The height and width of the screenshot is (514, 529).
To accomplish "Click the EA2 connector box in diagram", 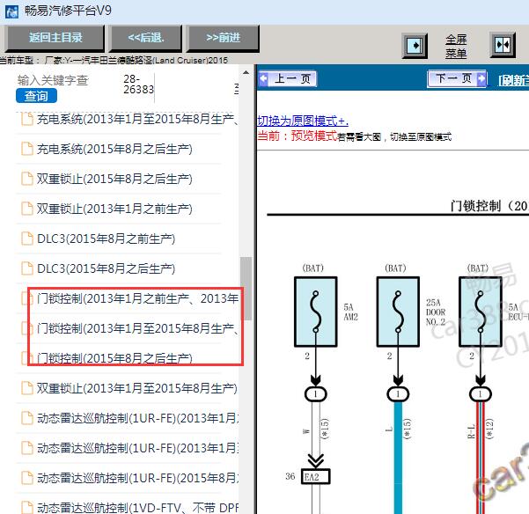I will coord(315,476).
